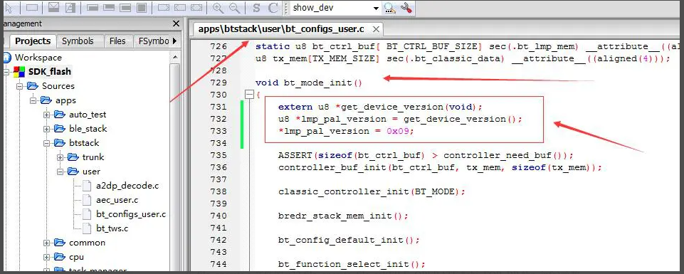This screenshot has width=684, height=274.
Task: Select the common folder label
Action: tap(87, 243)
